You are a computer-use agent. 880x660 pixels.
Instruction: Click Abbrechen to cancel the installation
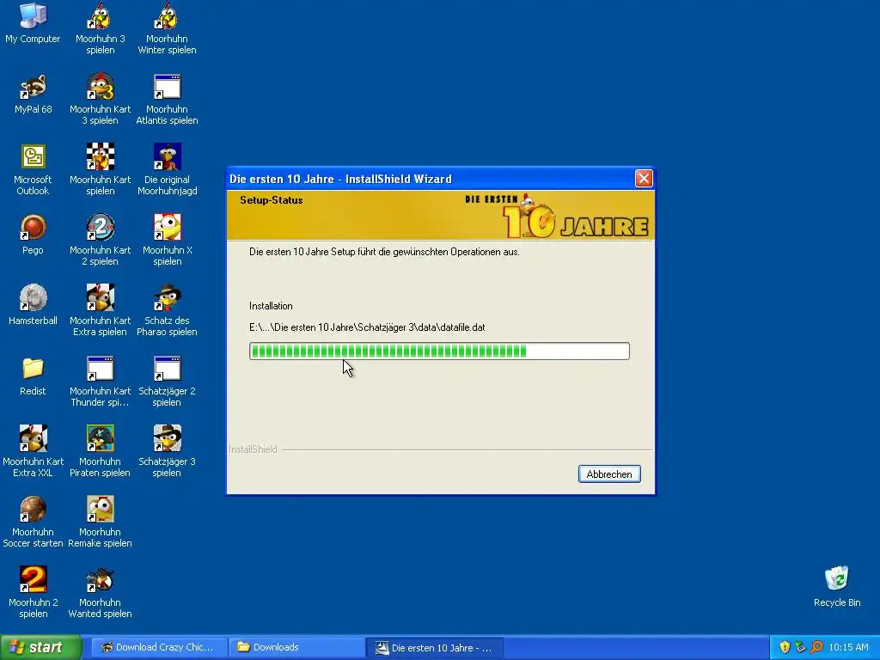(x=609, y=474)
